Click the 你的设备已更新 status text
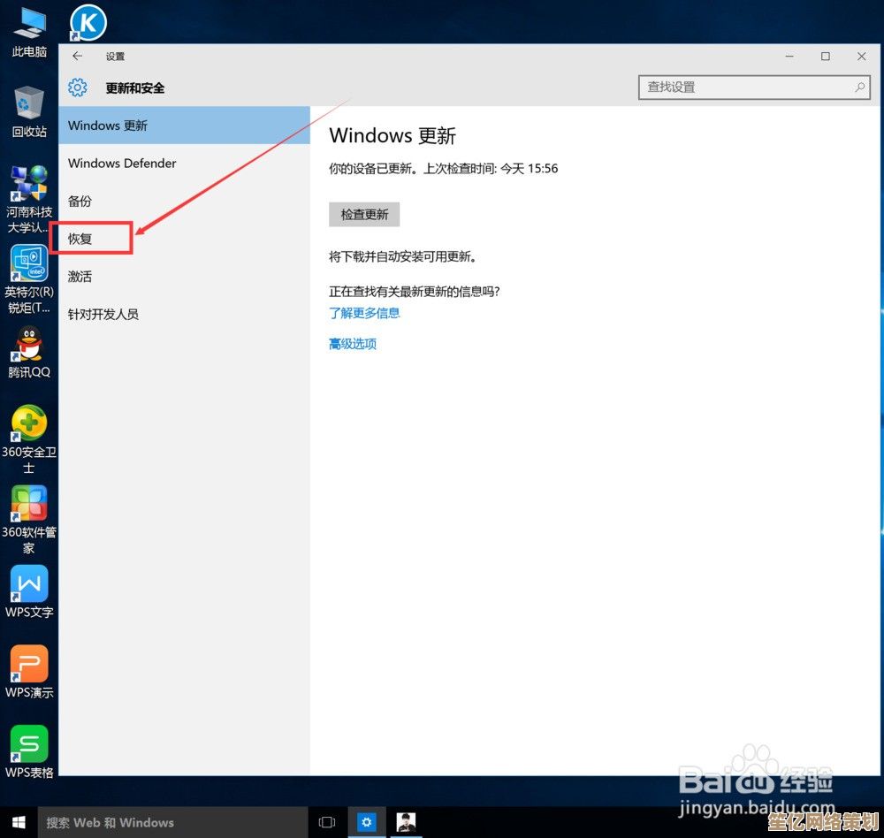The height and width of the screenshot is (838, 884). coord(443,168)
